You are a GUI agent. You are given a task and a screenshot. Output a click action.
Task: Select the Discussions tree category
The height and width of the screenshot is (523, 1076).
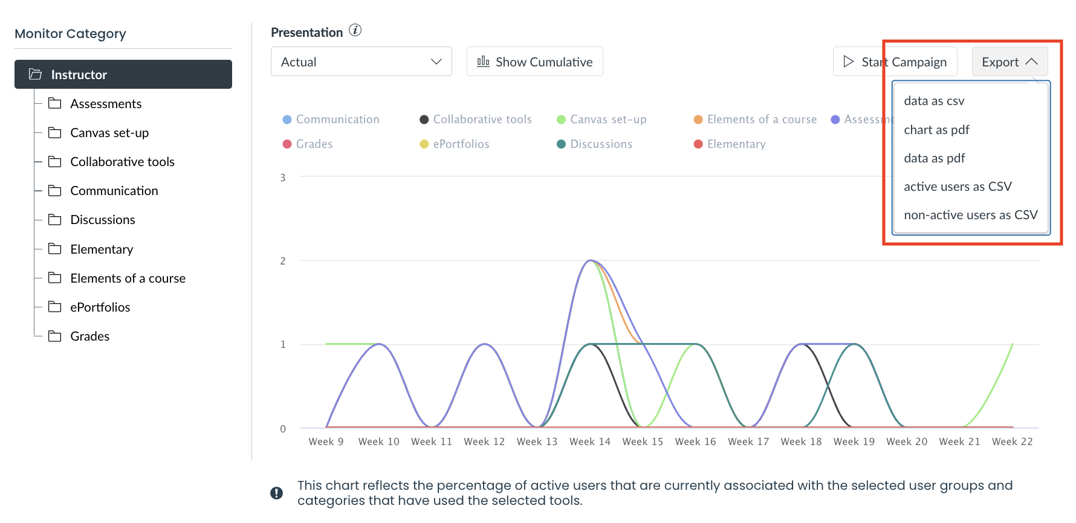click(102, 220)
